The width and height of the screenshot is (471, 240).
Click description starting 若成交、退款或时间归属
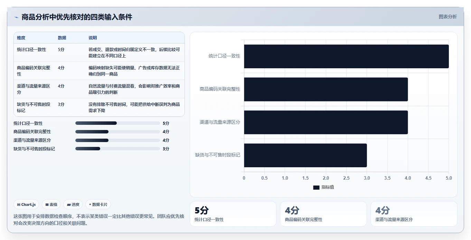click(134, 53)
